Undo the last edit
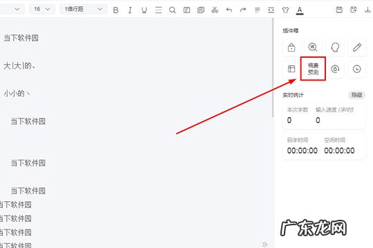The height and width of the screenshot is (248, 373). coord(229,10)
